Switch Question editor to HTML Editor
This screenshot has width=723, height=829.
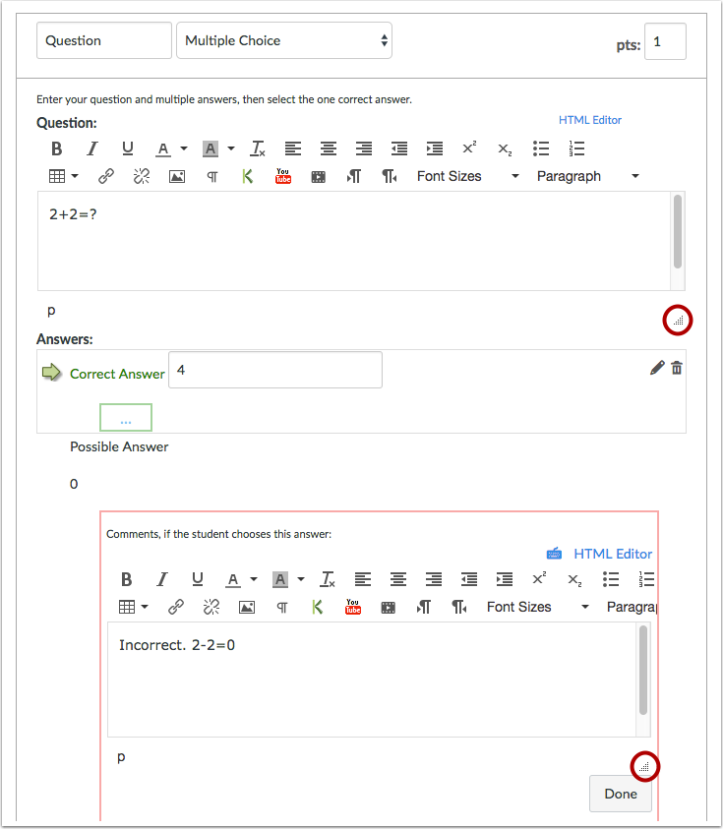tap(590, 120)
